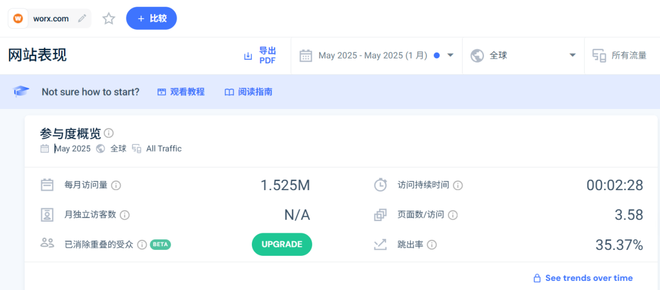Click the devices icon before All Traffic
The width and height of the screenshot is (660, 290).
click(x=136, y=149)
